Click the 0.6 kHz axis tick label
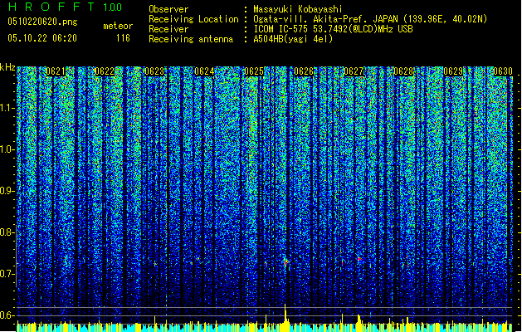 7,315
